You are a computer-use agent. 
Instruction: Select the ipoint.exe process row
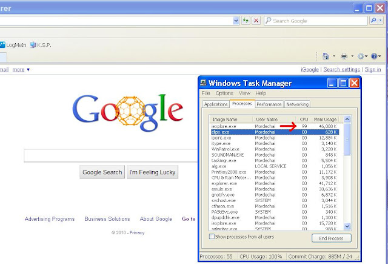point(275,138)
